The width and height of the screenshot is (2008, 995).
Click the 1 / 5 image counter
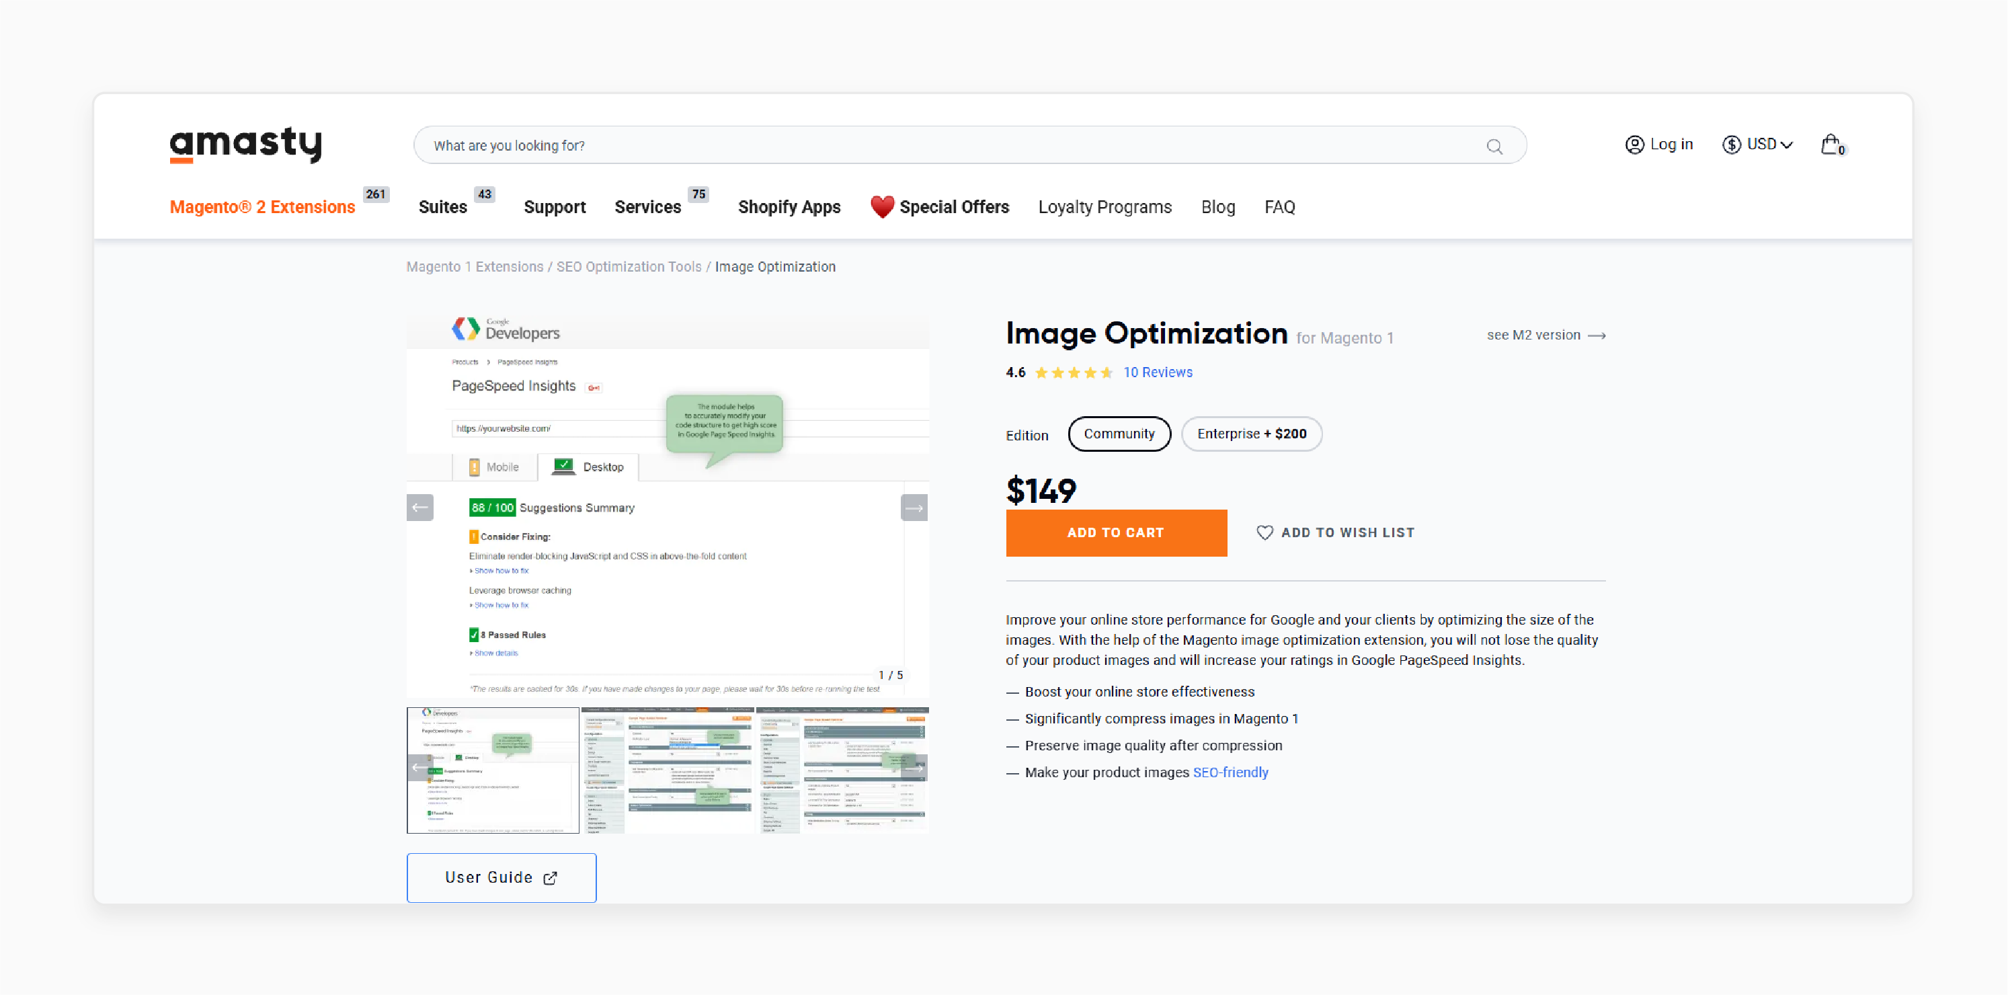click(x=890, y=675)
